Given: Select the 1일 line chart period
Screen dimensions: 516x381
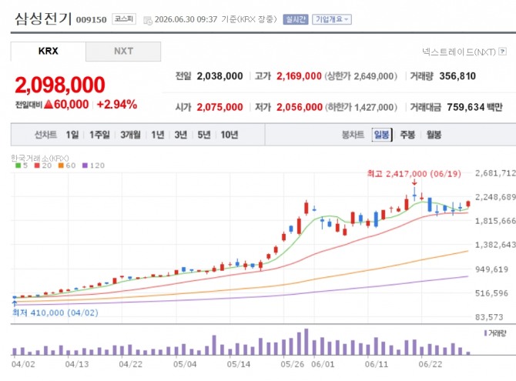Looking at the screenshot, I should [72, 135].
